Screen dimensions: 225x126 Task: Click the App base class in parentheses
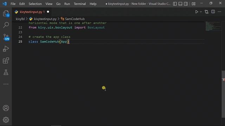click(x=64, y=42)
